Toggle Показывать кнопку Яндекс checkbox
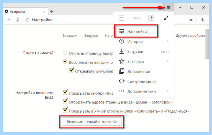The width and height of the screenshot is (212, 135). pyautogui.click(x=65, y=92)
